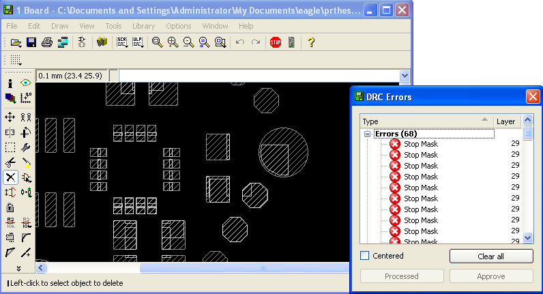Select the Group dashed-rectangle tool

point(10,147)
